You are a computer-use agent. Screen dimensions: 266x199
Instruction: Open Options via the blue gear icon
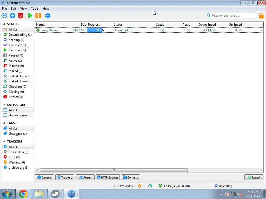(x=48, y=16)
